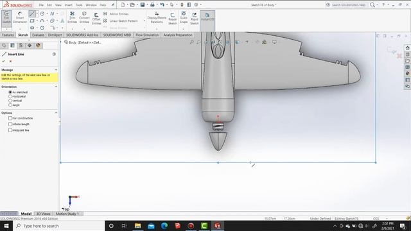Click Quick Snaps tool
This screenshot has width=411, height=231.
tap(184, 17)
